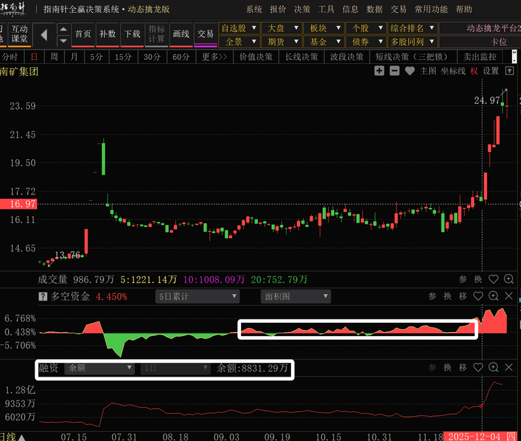521x441 pixels.
Task: Open the 5日累计 dropdown
Action: [197, 296]
